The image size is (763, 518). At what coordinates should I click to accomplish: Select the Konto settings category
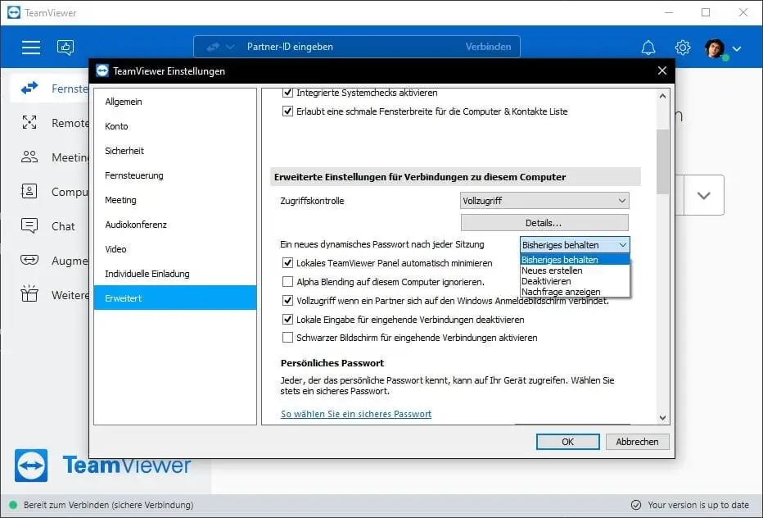[175, 125]
